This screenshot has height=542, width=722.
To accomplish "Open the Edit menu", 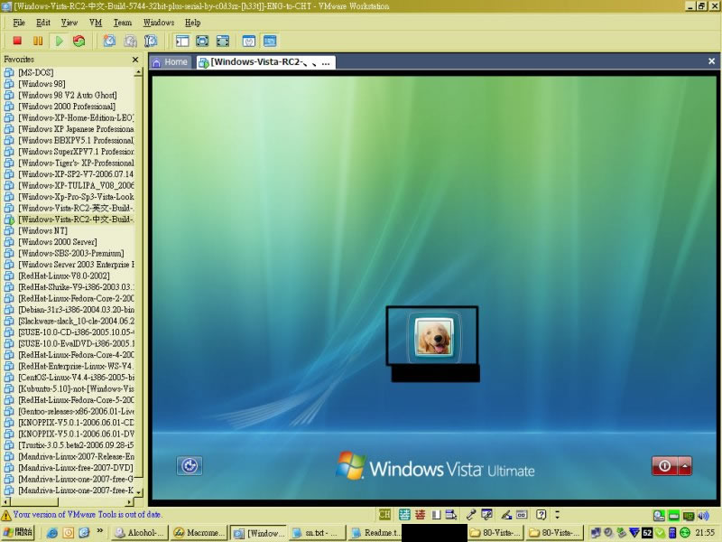I will point(43,23).
